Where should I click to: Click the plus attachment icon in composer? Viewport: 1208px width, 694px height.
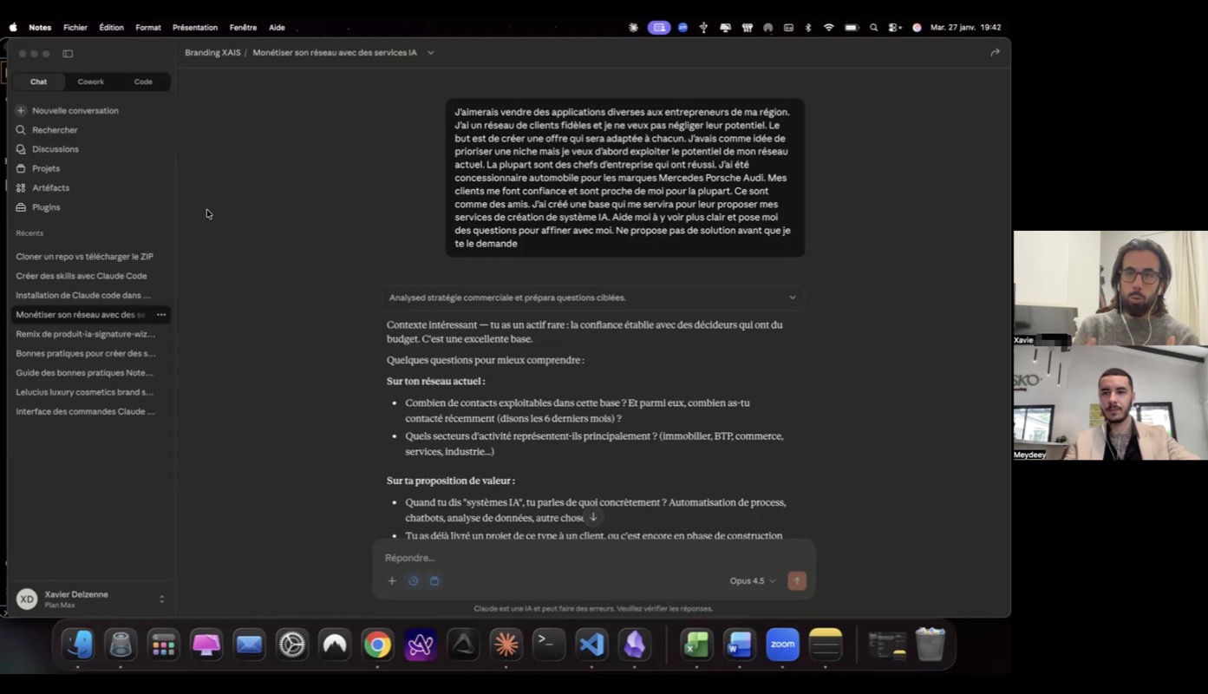pyautogui.click(x=392, y=581)
